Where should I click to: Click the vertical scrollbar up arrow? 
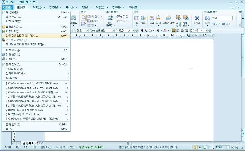pyautogui.click(x=243, y=37)
